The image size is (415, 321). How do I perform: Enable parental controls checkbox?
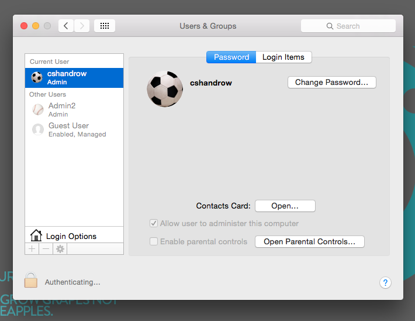tap(154, 241)
